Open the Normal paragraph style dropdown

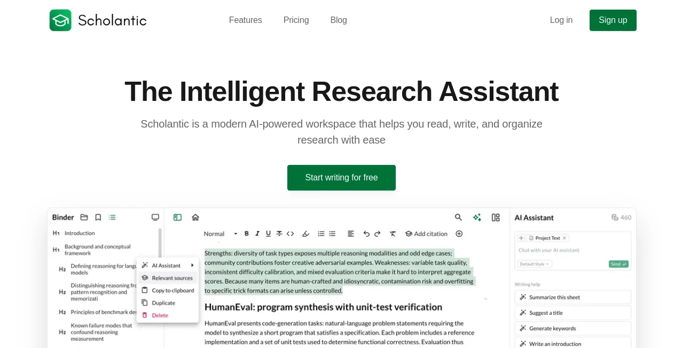(x=218, y=233)
